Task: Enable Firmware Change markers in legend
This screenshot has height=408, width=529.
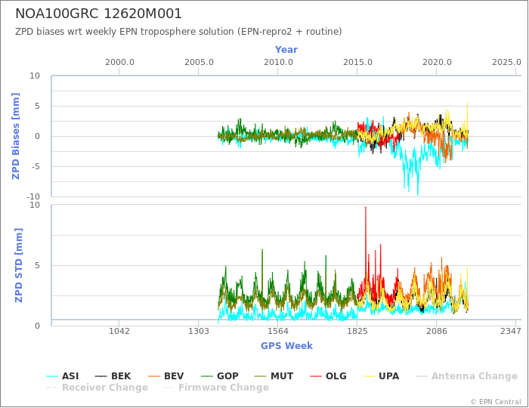Action: tap(216, 388)
